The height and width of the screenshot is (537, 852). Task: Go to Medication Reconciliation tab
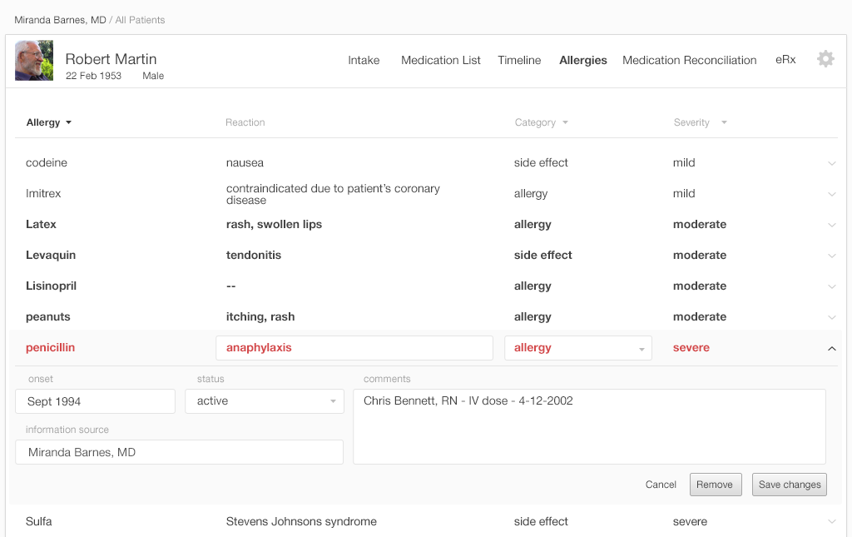(689, 60)
